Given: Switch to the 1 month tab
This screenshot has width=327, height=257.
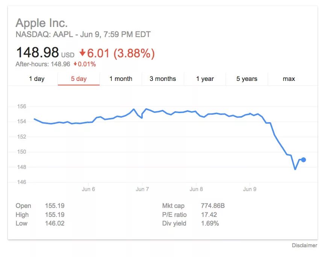Looking at the screenshot, I should point(121,79).
